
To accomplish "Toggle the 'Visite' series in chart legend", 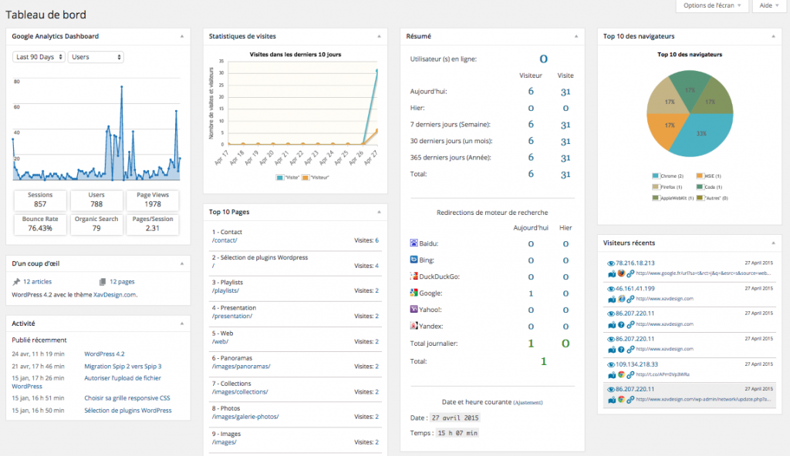I will coord(288,178).
